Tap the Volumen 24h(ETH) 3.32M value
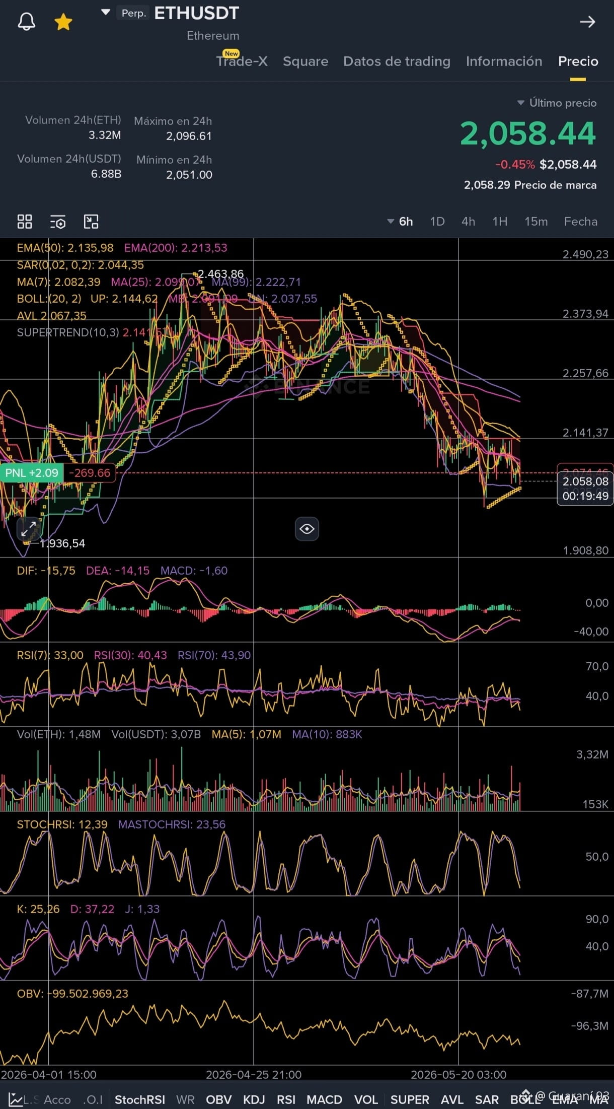The width and height of the screenshot is (614, 1109). coord(105,135)
